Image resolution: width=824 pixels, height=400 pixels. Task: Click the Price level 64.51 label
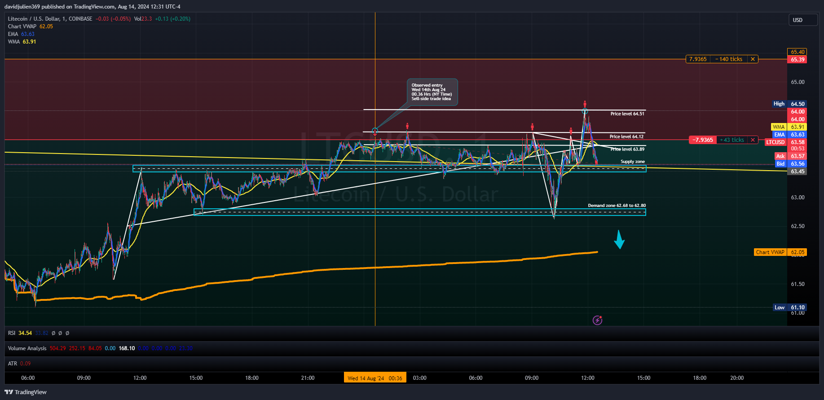coord(627,114)
